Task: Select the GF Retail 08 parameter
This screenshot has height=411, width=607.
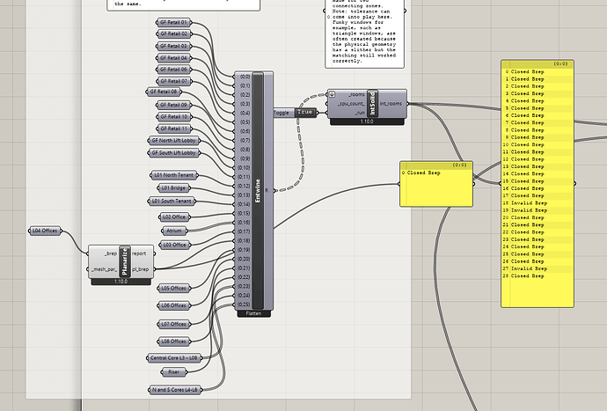Action: click(164, 92)
